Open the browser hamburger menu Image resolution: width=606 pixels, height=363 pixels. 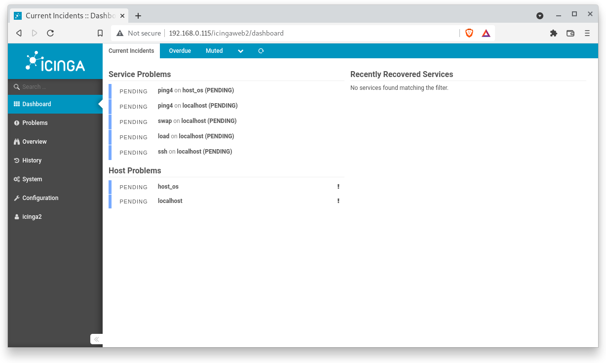tap(587, 33)
